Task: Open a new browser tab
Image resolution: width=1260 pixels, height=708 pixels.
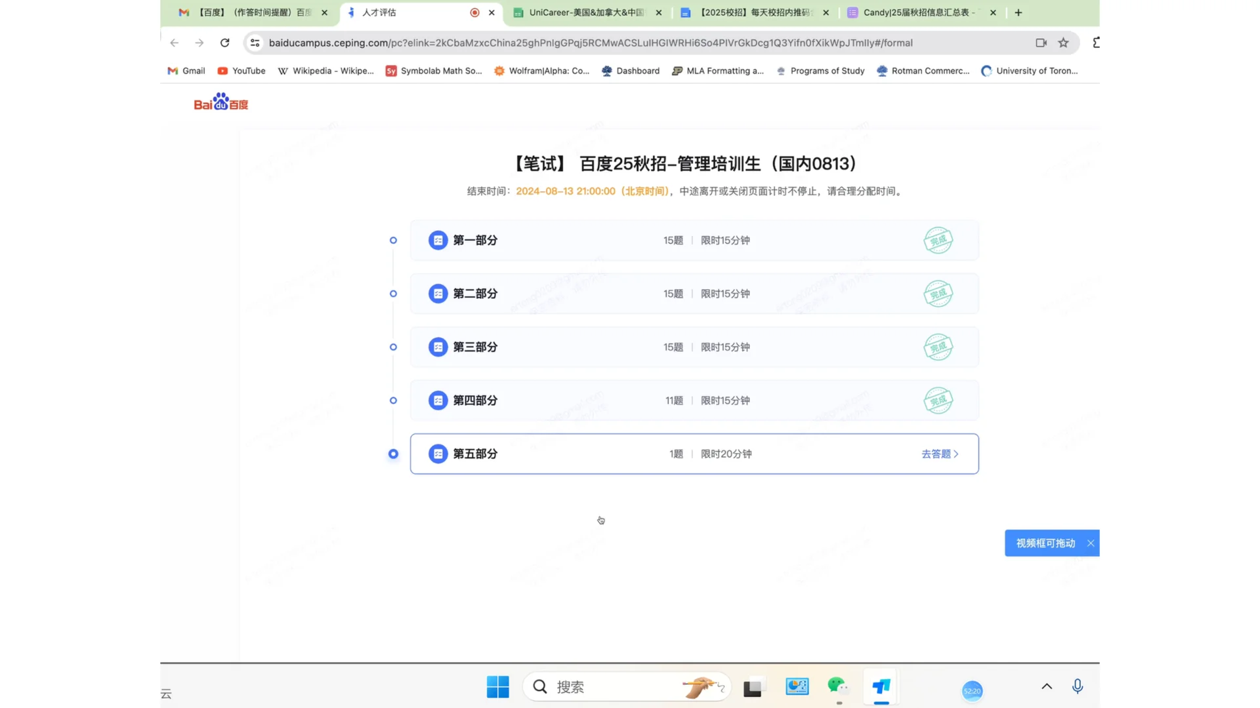Action: pyautogui.click(x=1018, y=12)
